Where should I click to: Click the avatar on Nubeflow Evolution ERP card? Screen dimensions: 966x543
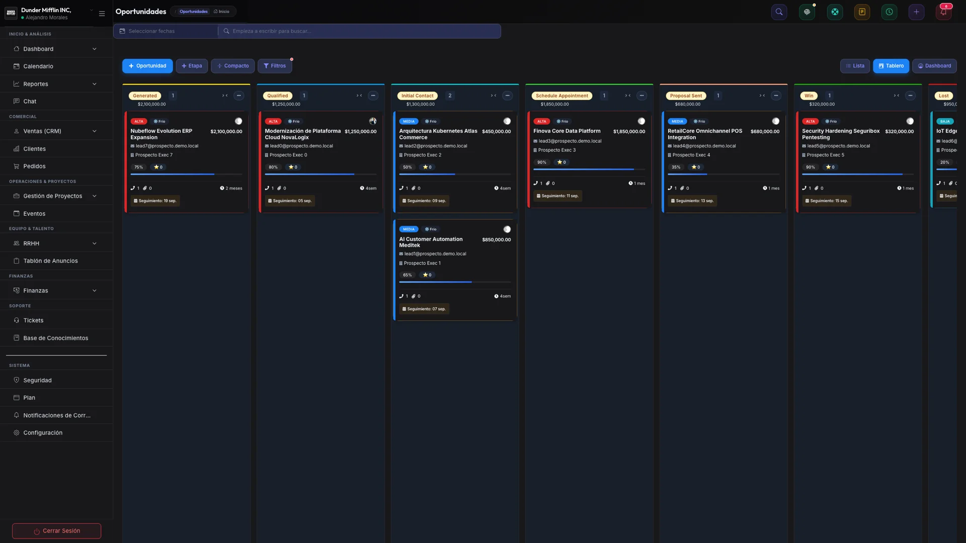pos(238,121)
